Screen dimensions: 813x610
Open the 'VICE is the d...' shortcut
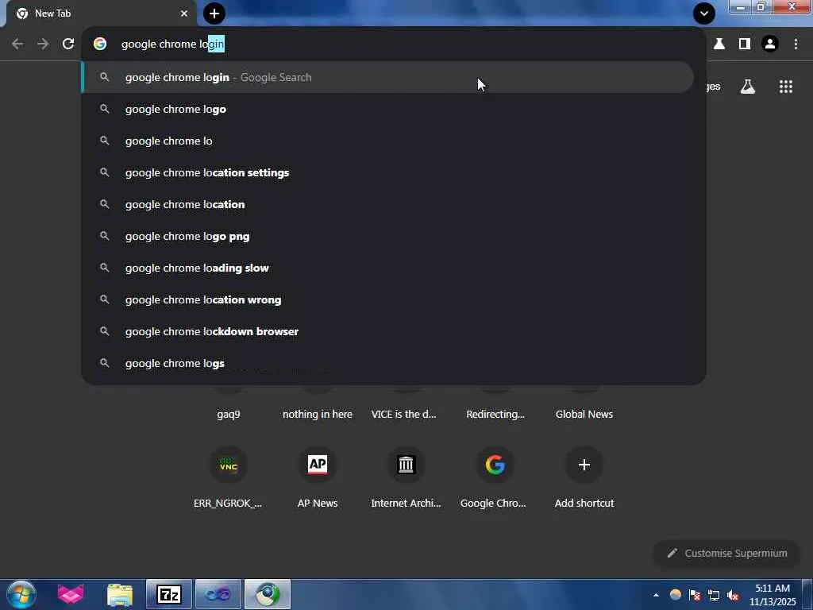[404, 414]
